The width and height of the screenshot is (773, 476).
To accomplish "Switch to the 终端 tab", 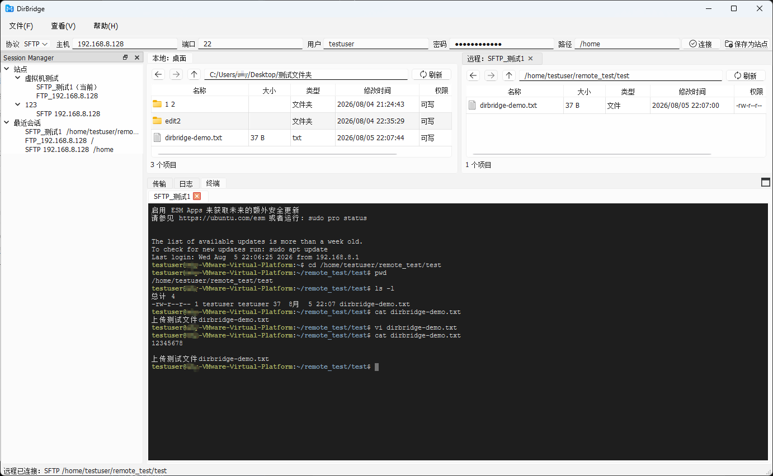I will click(x=213, y=183).
